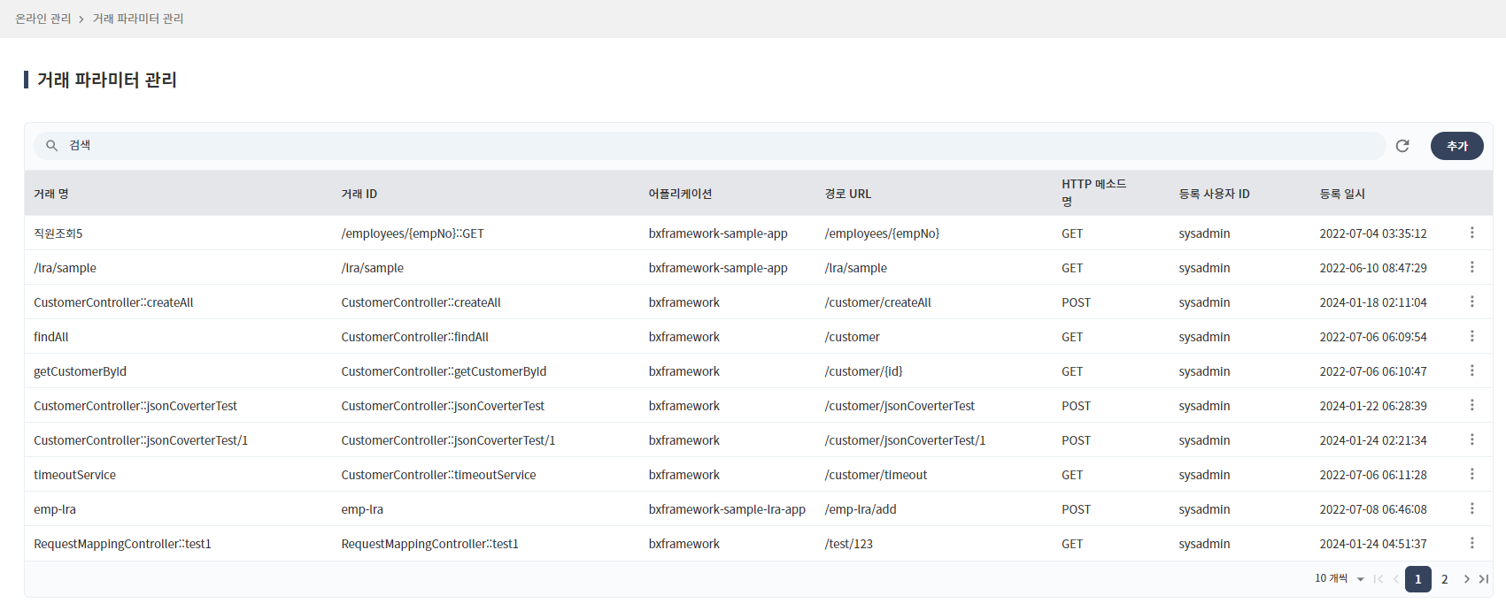
Task: Click /customer/{id} path URL cell
Action: coord(864,371)
